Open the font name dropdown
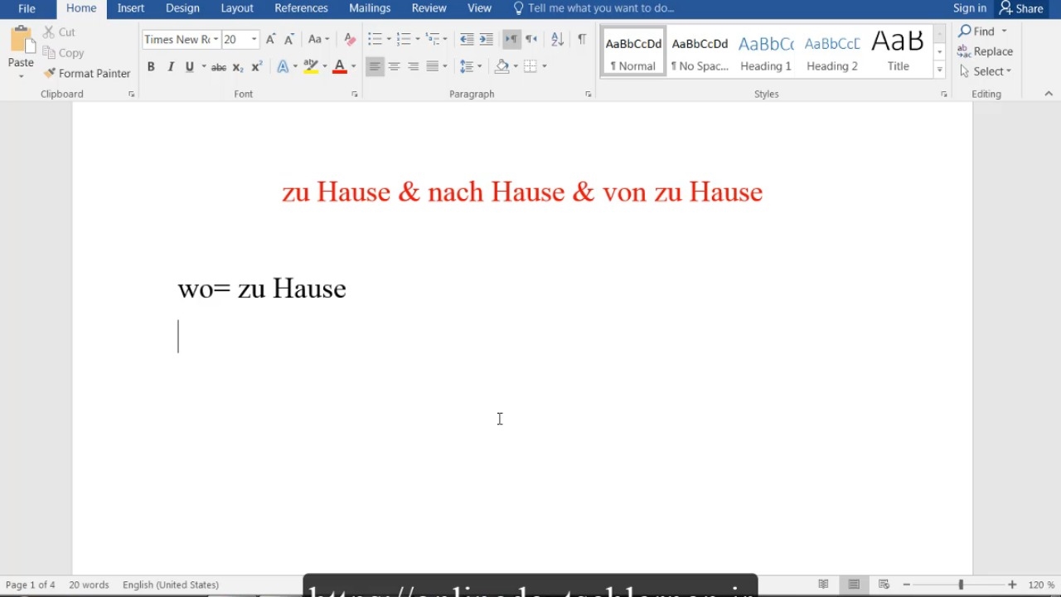Viewport: 1061px width, 597px height. pyautogui.click(x=216, y=39)
